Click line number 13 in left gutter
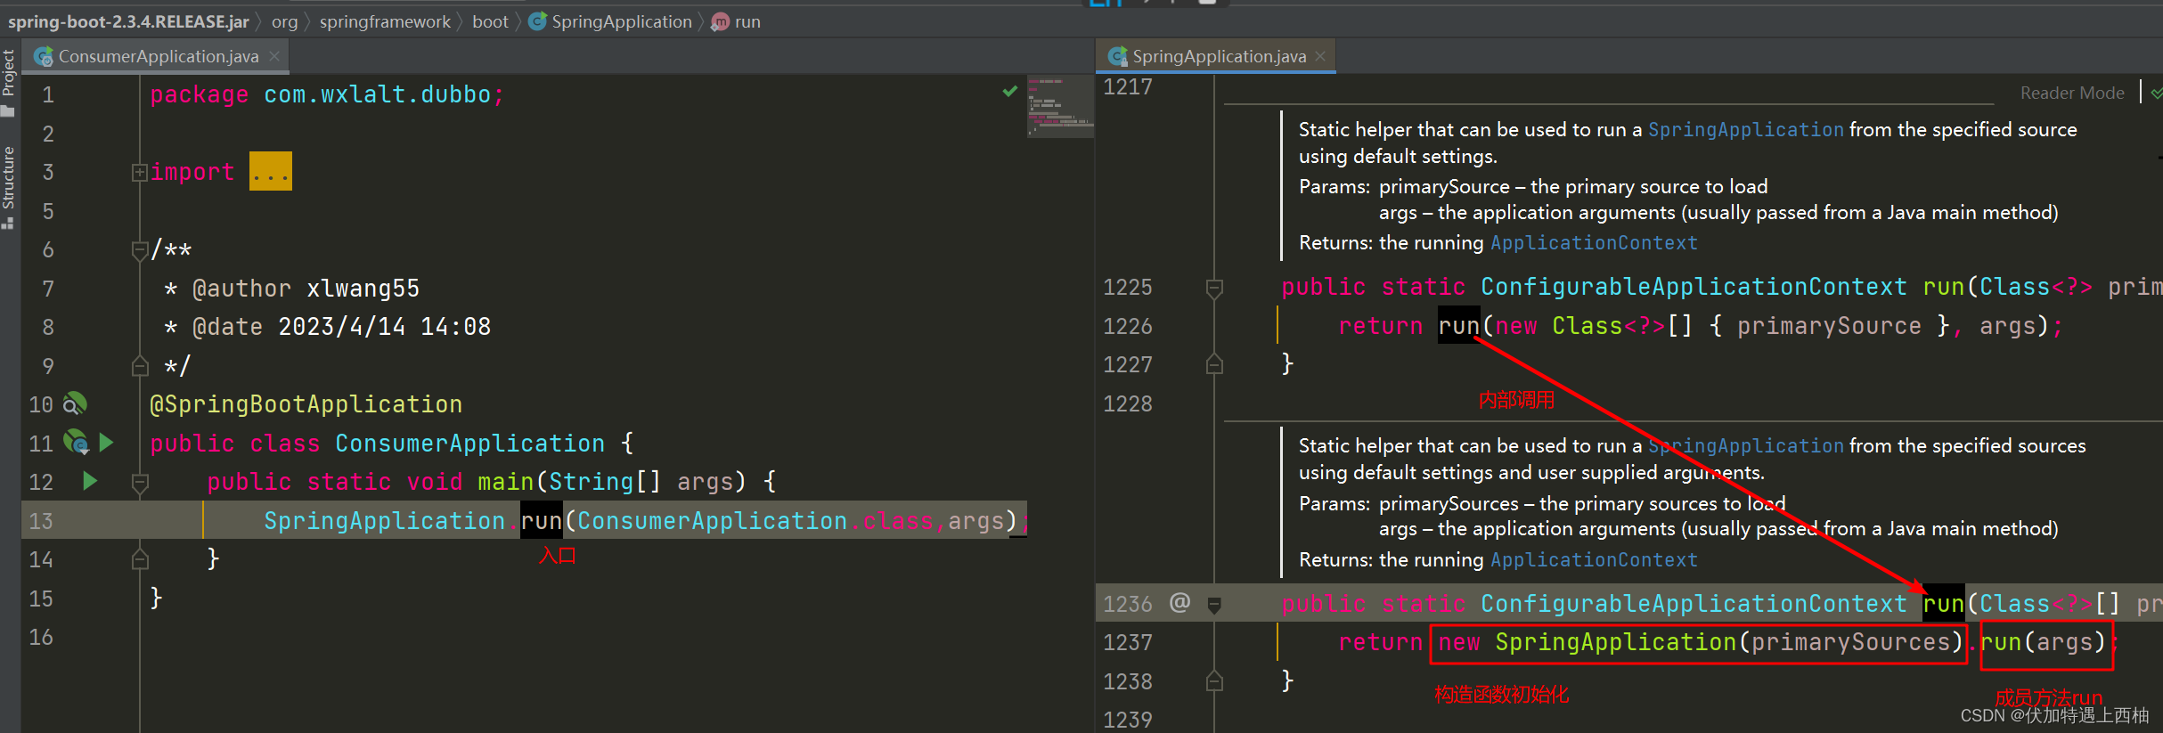The width and height of the screenshot is (2163, 733). [x=41, y=521]
